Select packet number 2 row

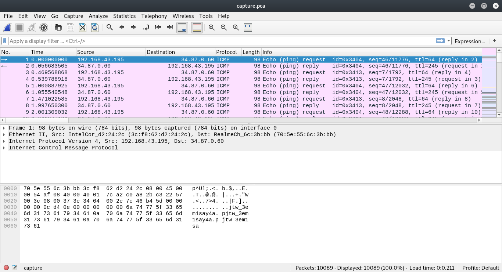tap(241, 66)
